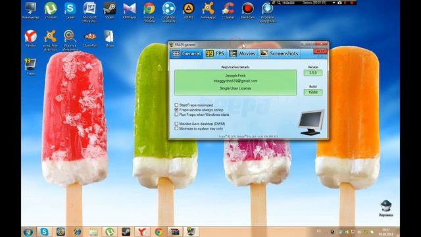This screenshot has width=421, height=237.
Task: Open the Computer desktop icon
Action: coord(30,11)
